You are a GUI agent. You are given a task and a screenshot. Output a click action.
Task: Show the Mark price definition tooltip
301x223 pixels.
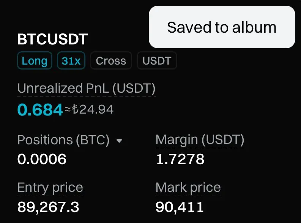188,187
